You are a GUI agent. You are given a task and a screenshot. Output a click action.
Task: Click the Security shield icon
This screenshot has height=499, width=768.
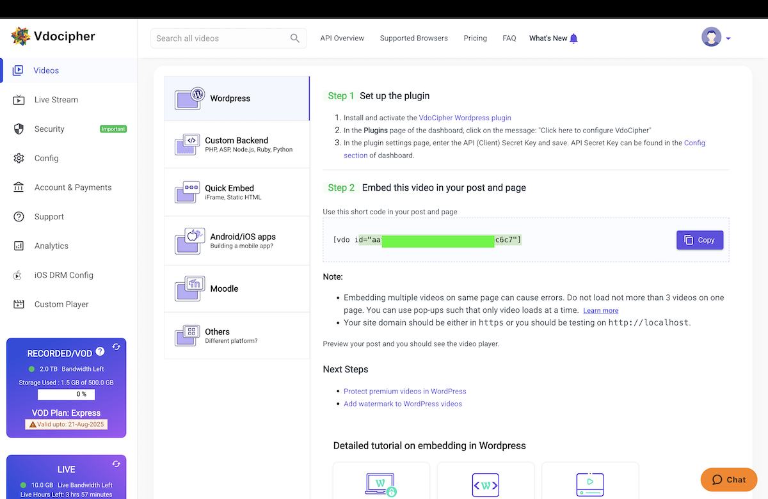[19, 129]
